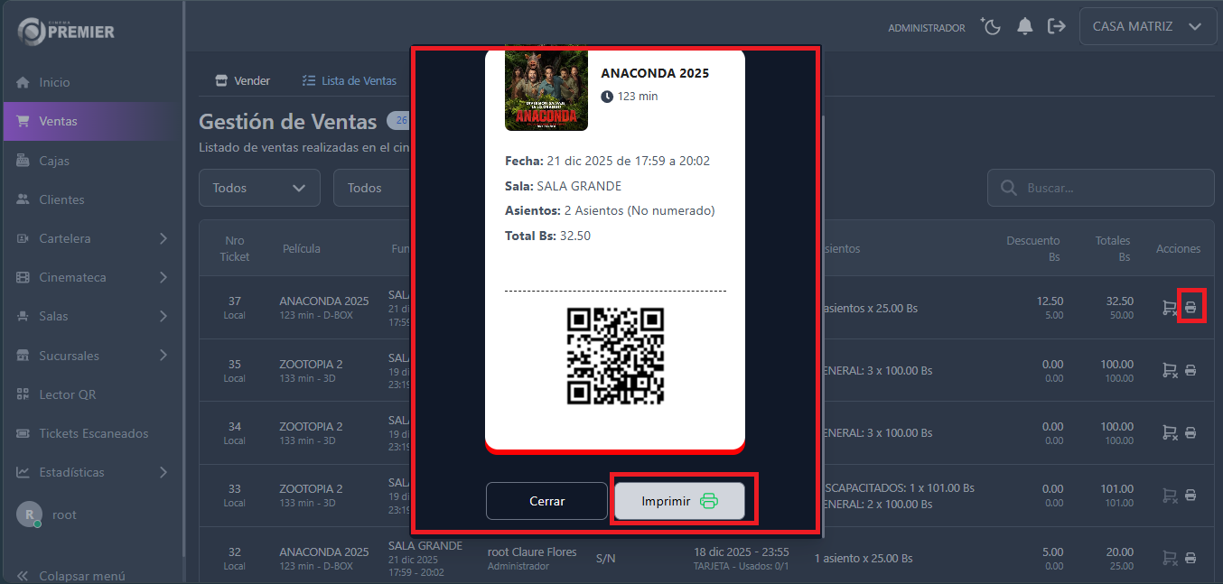Toggle dark mode with the moon icon

tap(991, 26)
